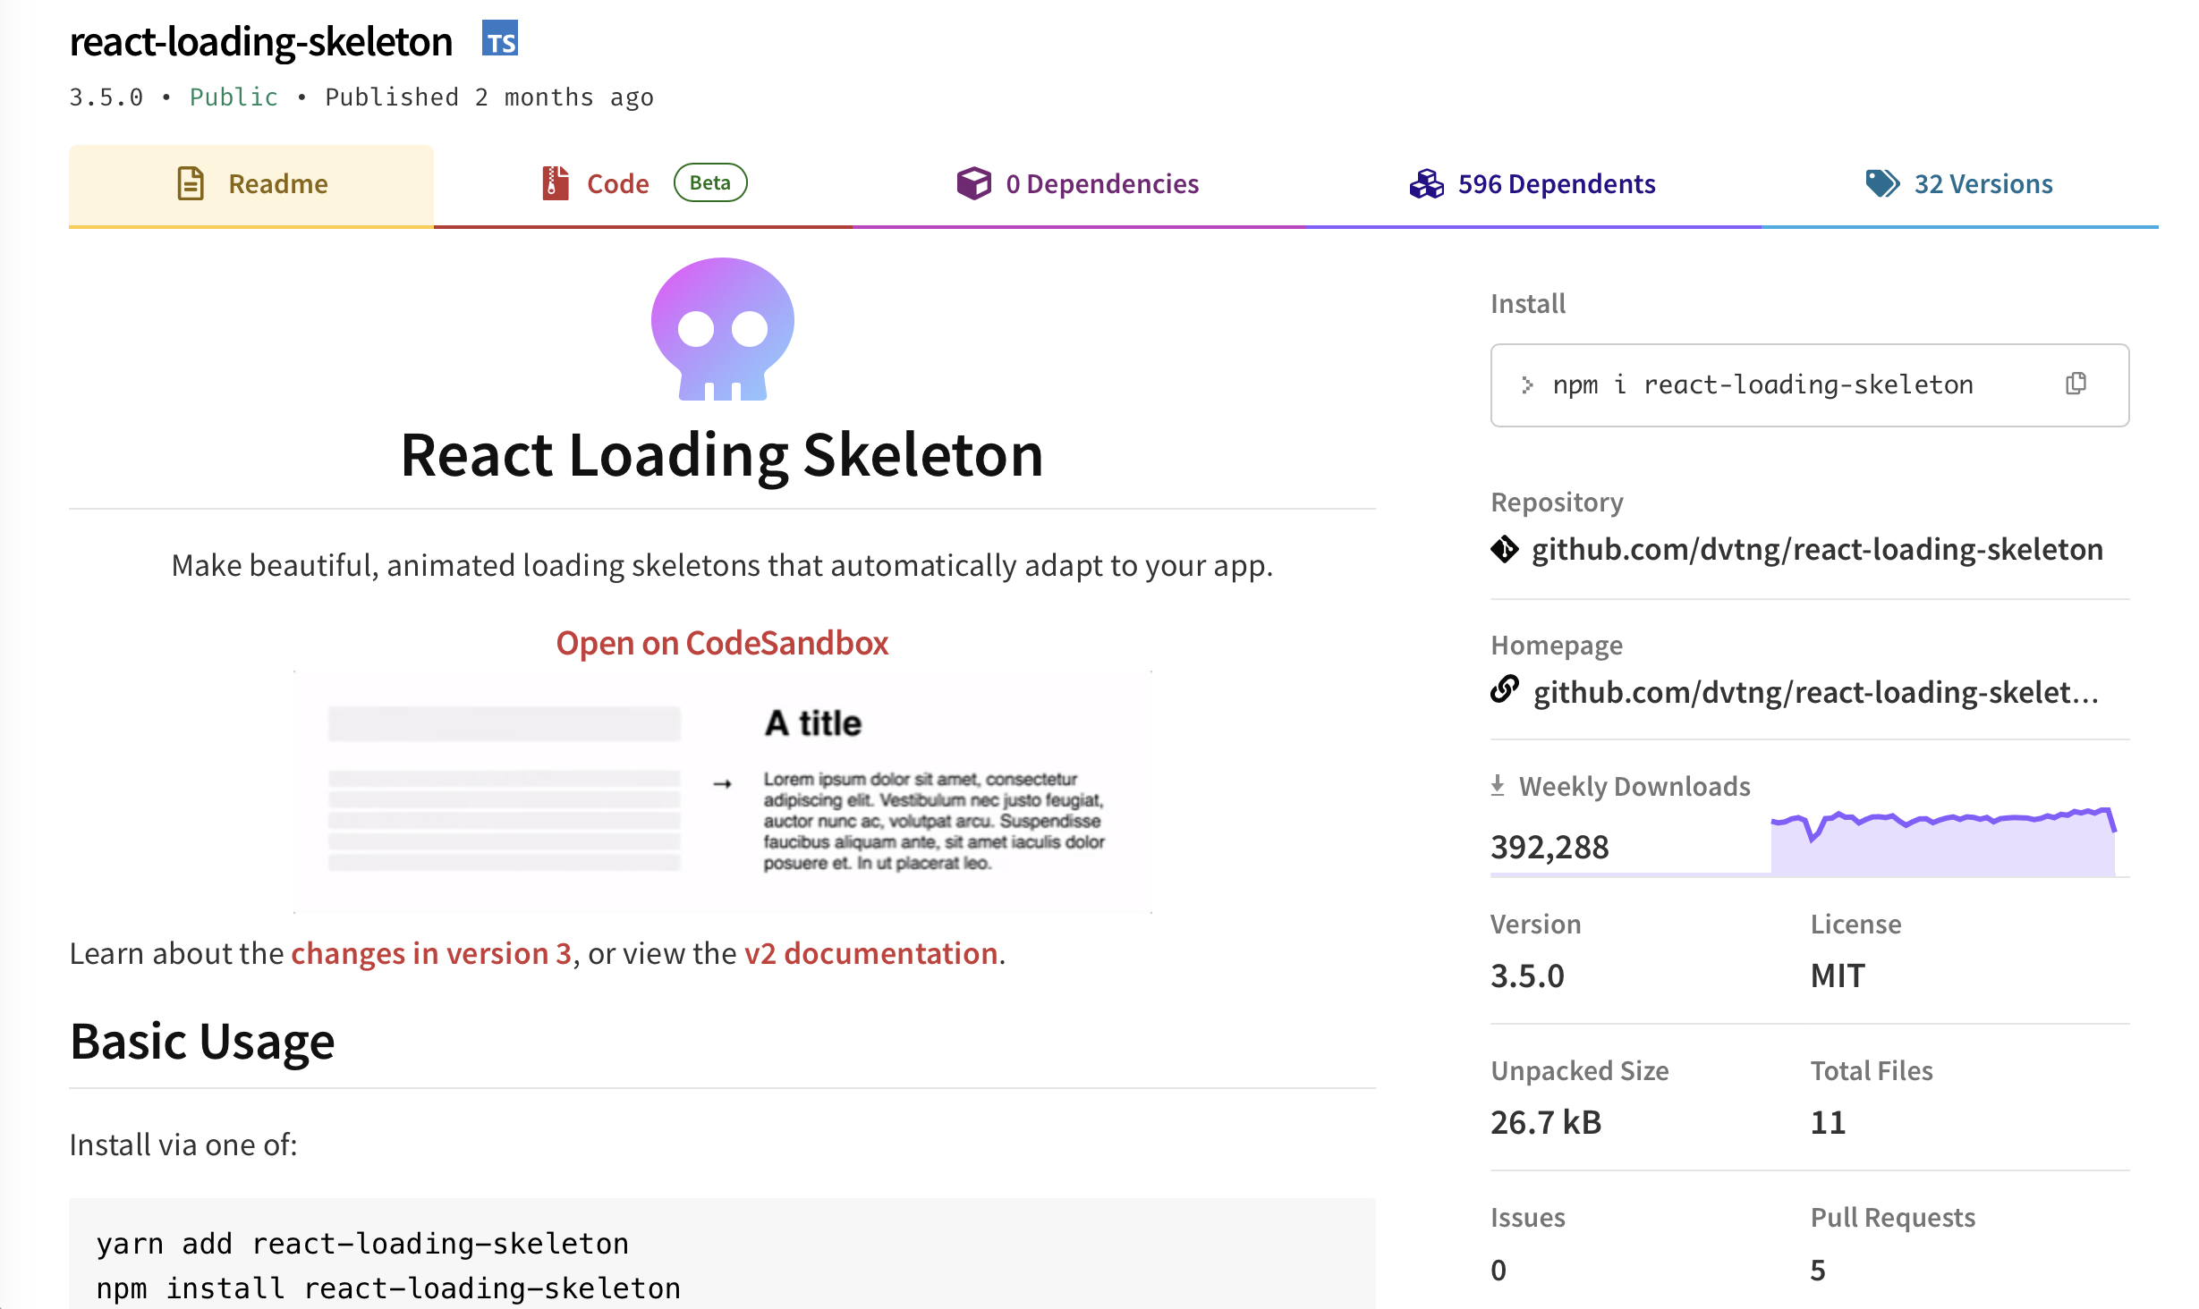
Task: Click the MIT license value
Action: pyautogui.click(x=1838, y=975)
